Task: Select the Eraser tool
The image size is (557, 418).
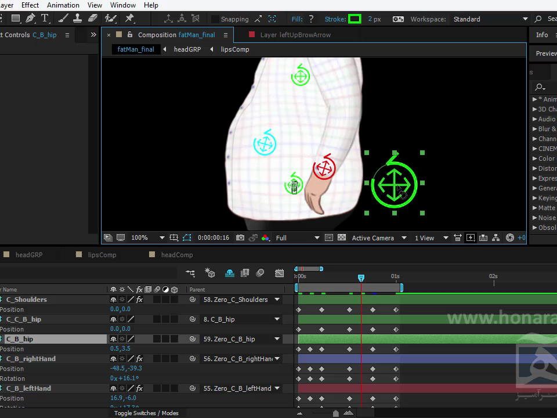Action: tap(93, 19)
